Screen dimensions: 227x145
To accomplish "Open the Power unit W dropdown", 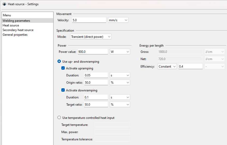I will coord(120,52).
